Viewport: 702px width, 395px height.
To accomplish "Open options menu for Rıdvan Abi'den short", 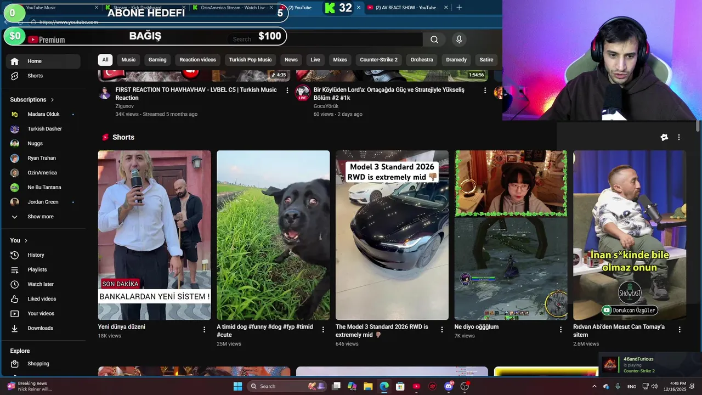I will [680, 330].
